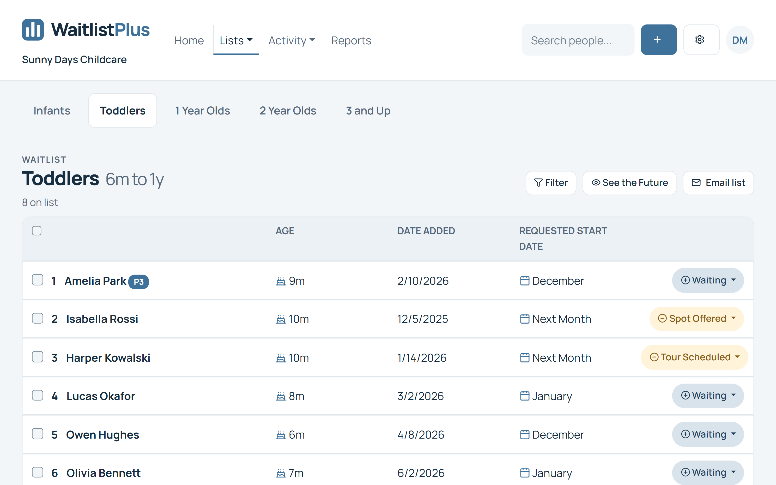The width and height of the screenshot is (776, 485).
Task: Click the calendar icon in Olivia Bennett's row
Action: tap(525, 473)
